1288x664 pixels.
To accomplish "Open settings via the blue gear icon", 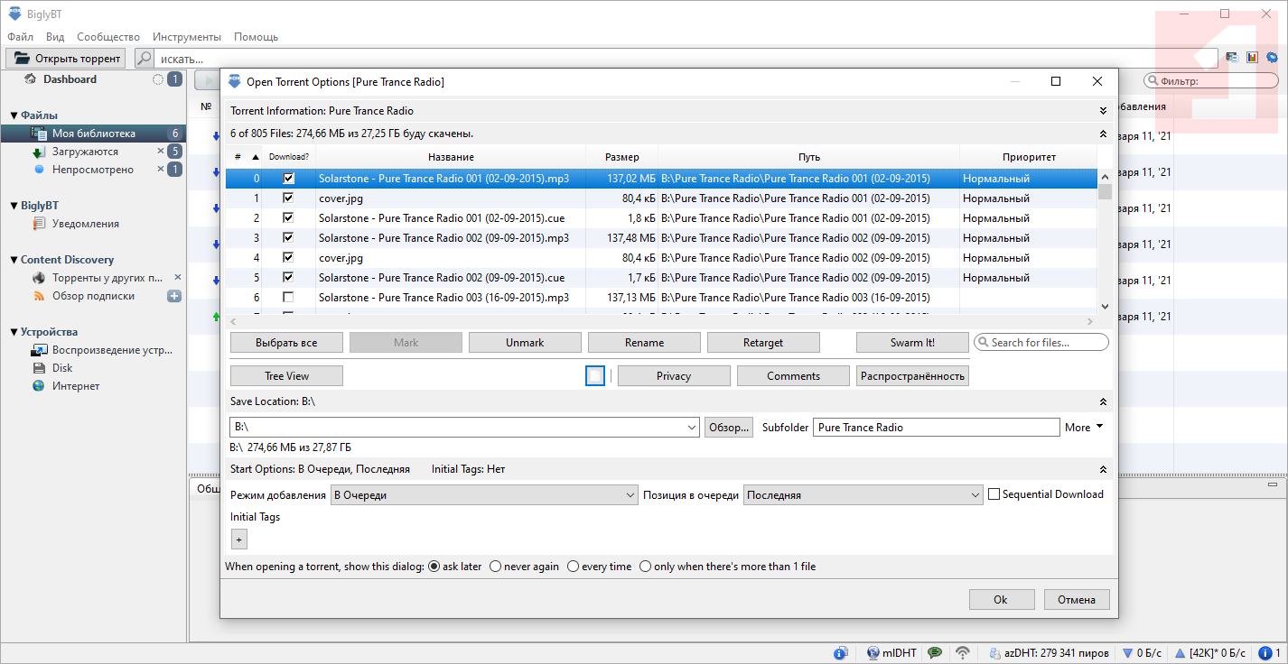I will (x=1272, y=57).
